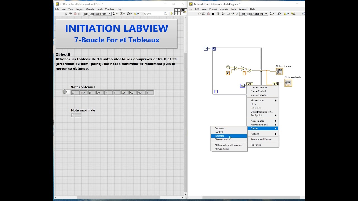
Task: Open Block Diagram font dropdown
Action: 254,14
